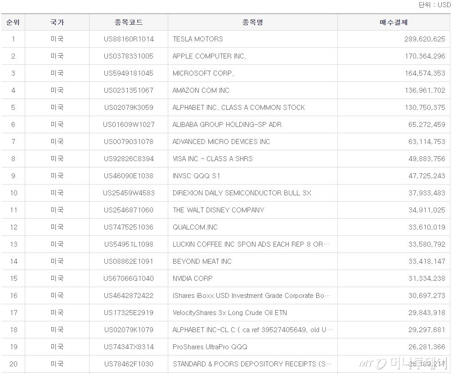Click stock code US7475251036
This screenshot has width=453, height=374.
pos(129,227)
